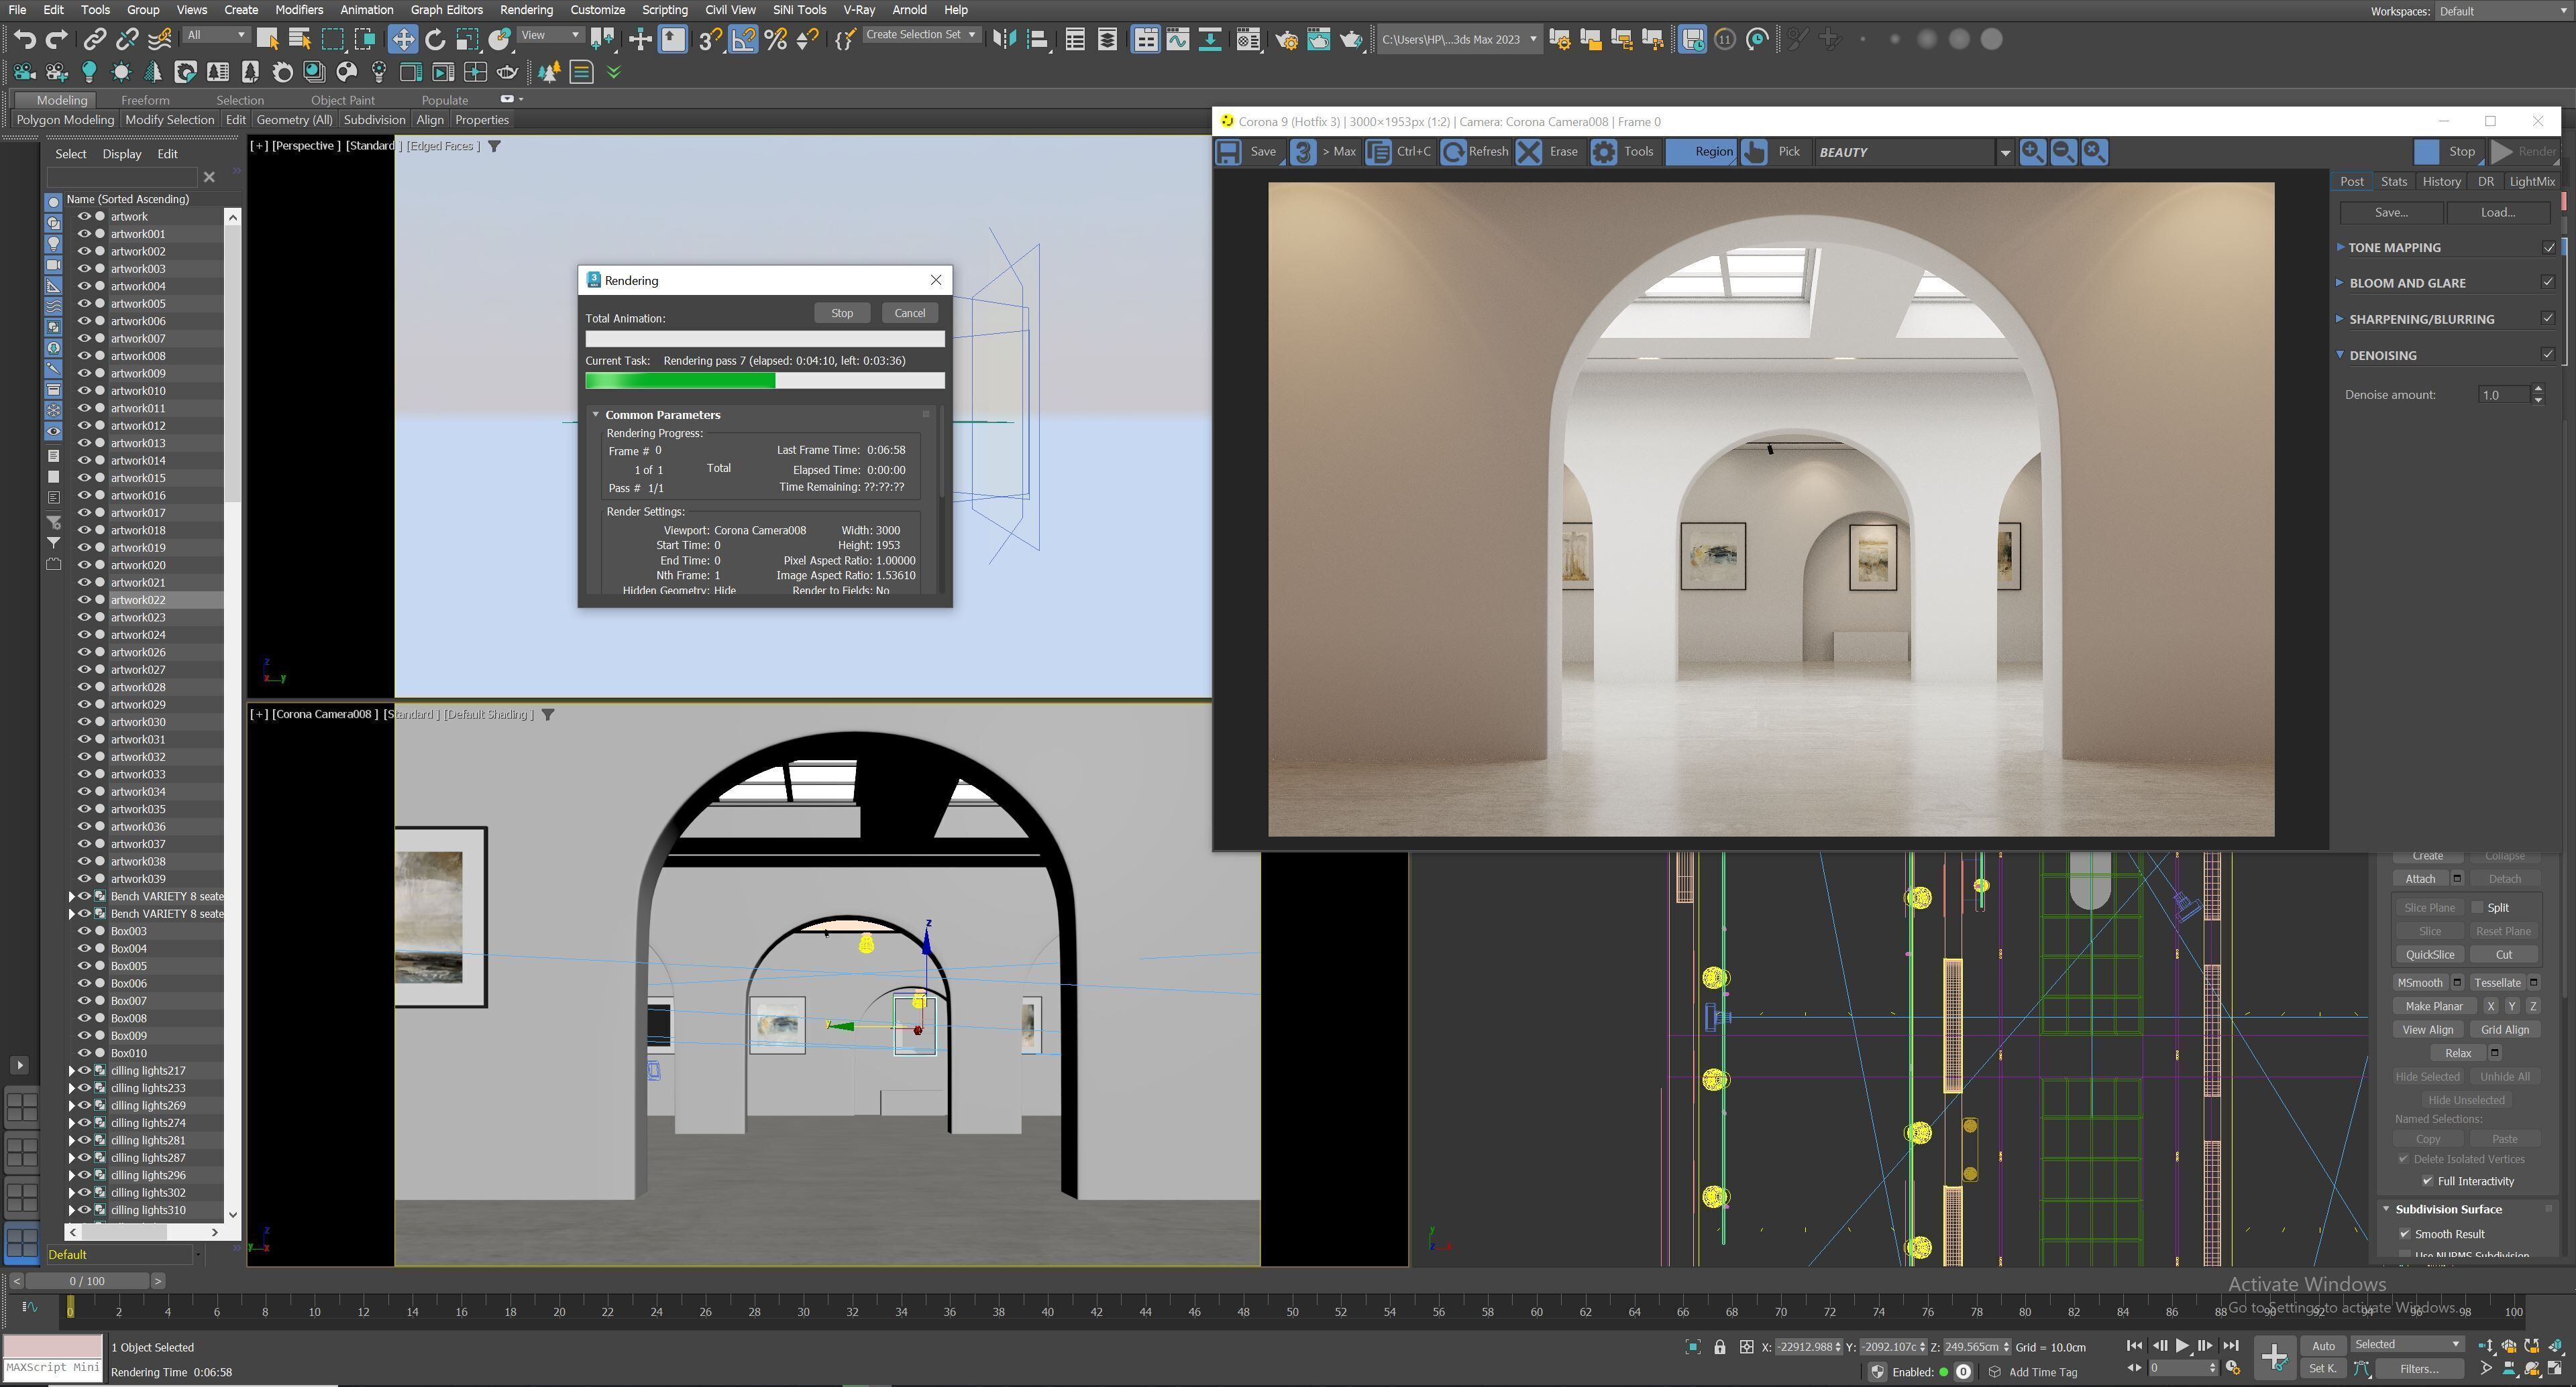Select the Select and Link tool
The height and width of the screenshot is (1387, 2576).
pos(94,39)
